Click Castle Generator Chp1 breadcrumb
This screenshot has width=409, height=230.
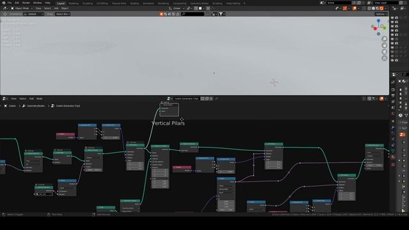[x=68, y=106]
